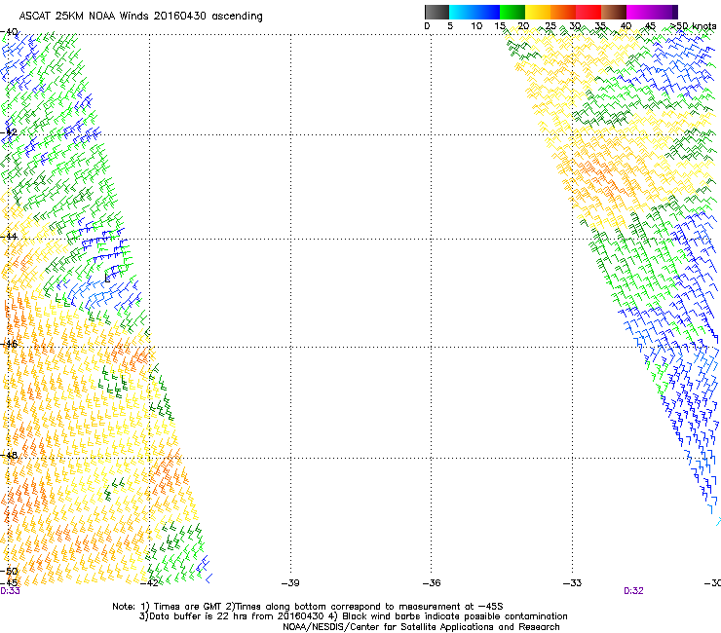Select the brown 35-40 knots color swatch
Screen dimensions: 721x633
coord(614,12)
